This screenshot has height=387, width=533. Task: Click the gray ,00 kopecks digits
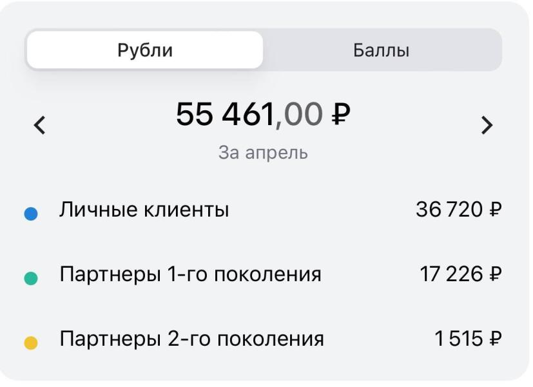(x=299, y=115)
